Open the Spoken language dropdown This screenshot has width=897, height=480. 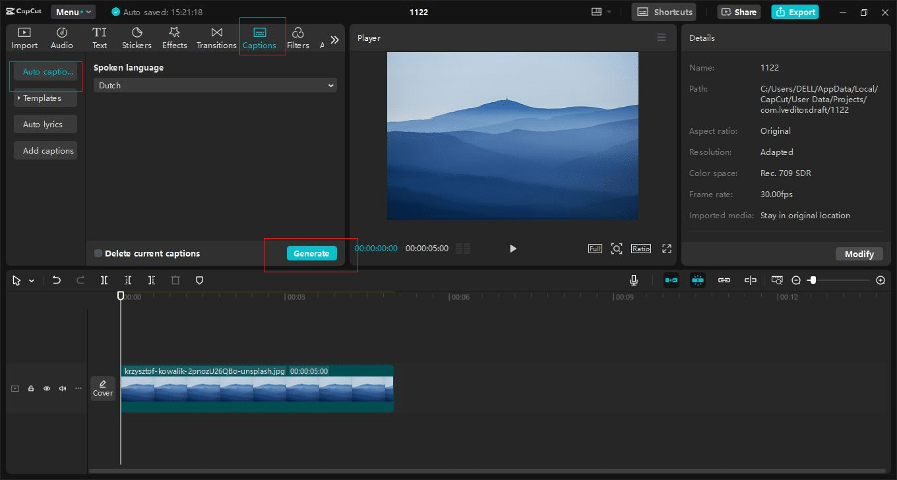click(214, 85)
